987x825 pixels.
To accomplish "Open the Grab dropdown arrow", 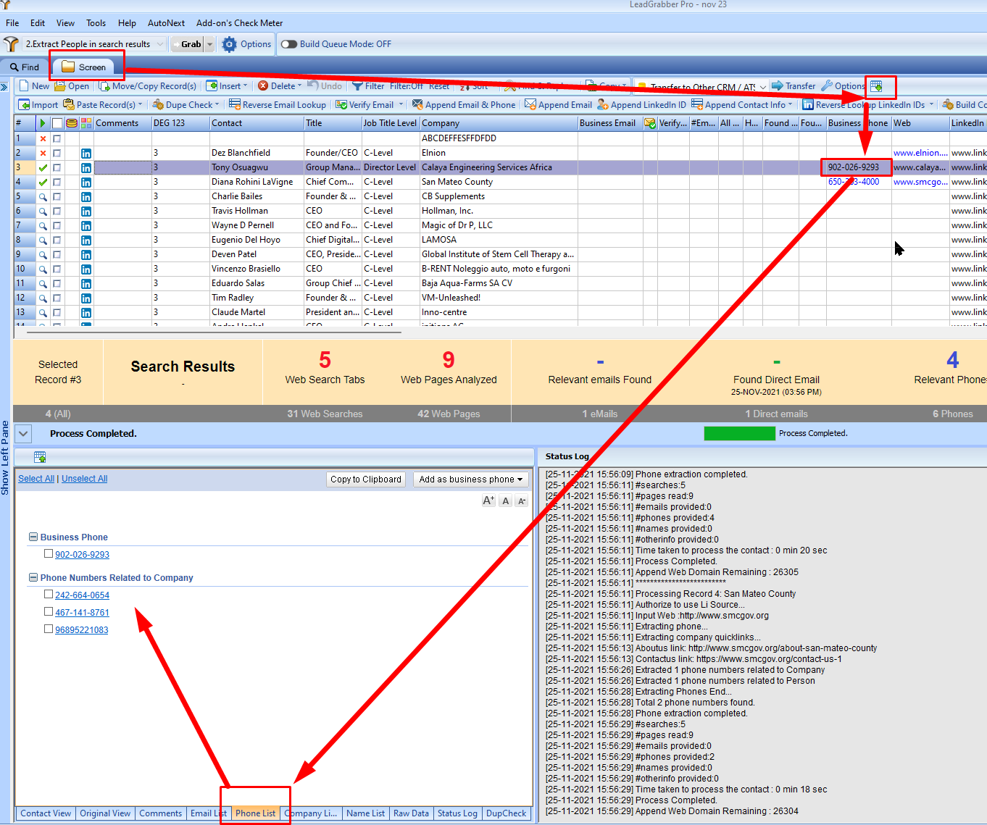I will click(210, 44).
